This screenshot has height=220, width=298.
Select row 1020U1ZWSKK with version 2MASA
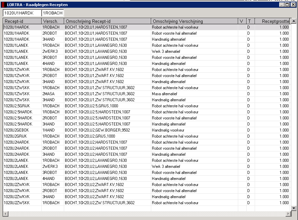coord(147,94)
